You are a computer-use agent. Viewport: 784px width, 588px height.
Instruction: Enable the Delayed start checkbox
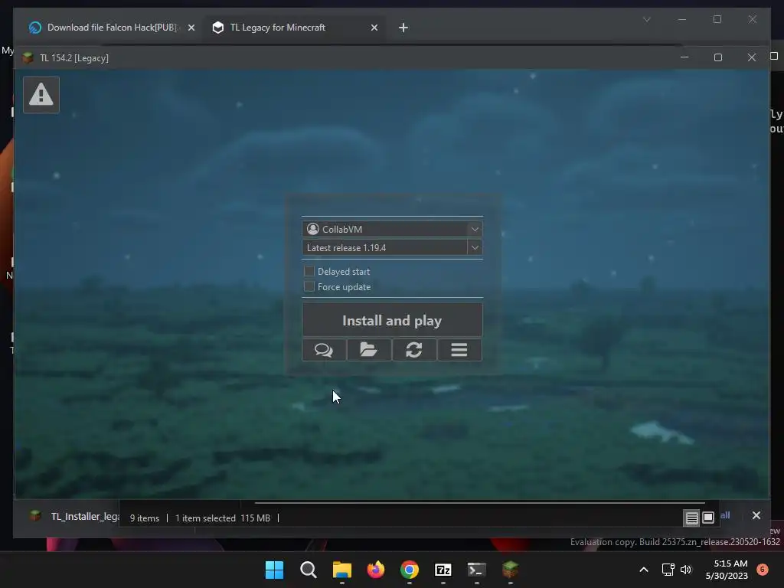coord(309,271)
